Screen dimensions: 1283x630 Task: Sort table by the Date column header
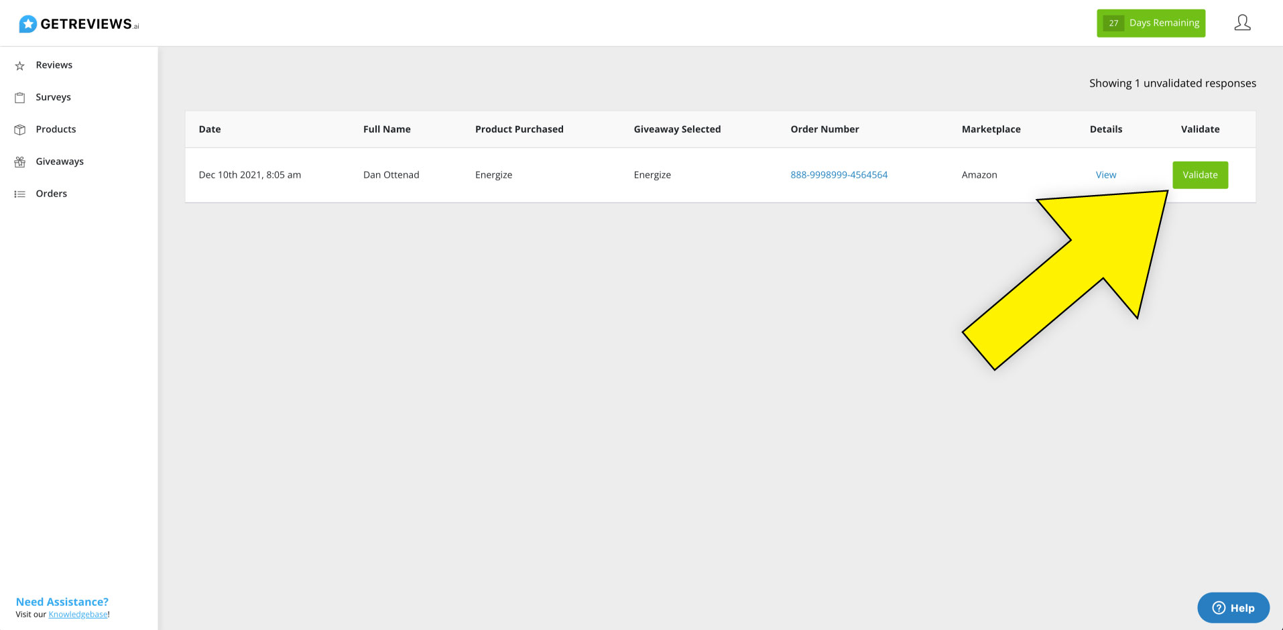(x=210, y=129)
